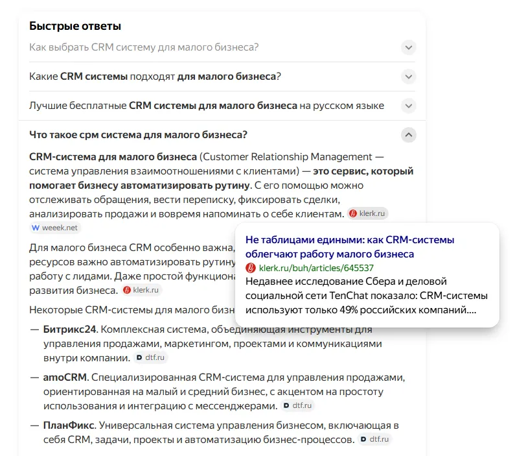The image size is (526, 456).
Task: Select bold text 'ПланФикс'
Action: [69, 426]
